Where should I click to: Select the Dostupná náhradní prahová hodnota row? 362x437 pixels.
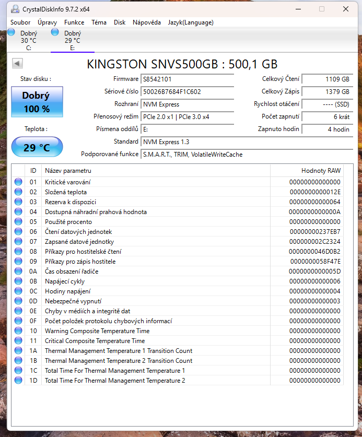(x=178, y=212)
